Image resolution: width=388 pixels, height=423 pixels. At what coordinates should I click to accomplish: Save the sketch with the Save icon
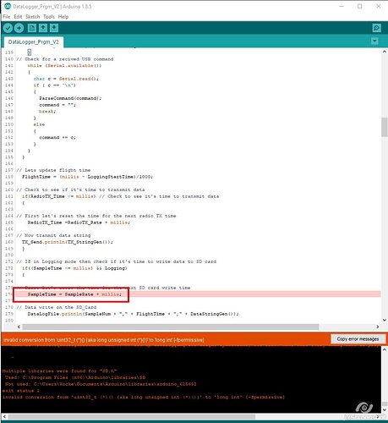[x=54, y=28]
